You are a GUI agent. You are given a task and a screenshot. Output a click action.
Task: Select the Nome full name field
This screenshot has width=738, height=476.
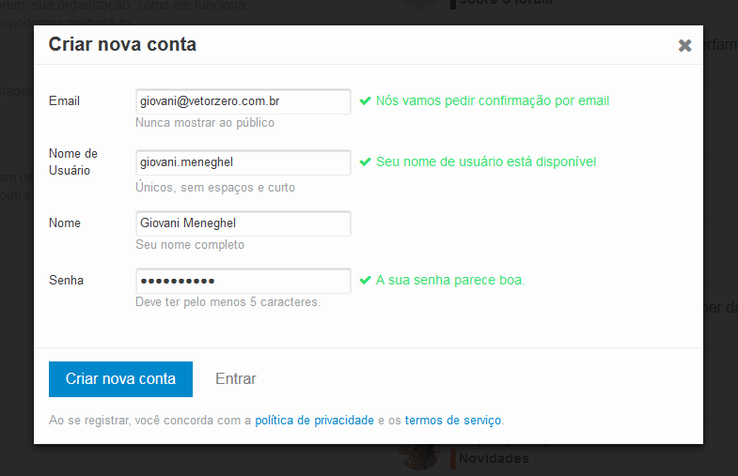pos(243,223)
